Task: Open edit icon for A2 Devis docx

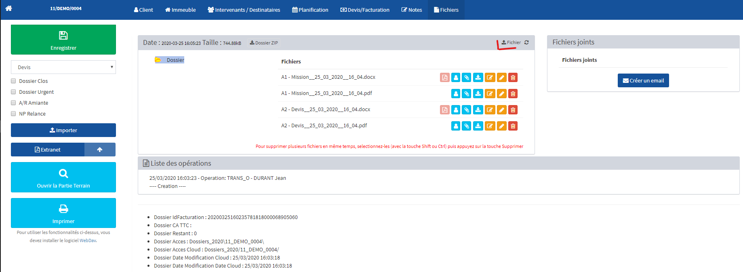Action: point(490,110)
